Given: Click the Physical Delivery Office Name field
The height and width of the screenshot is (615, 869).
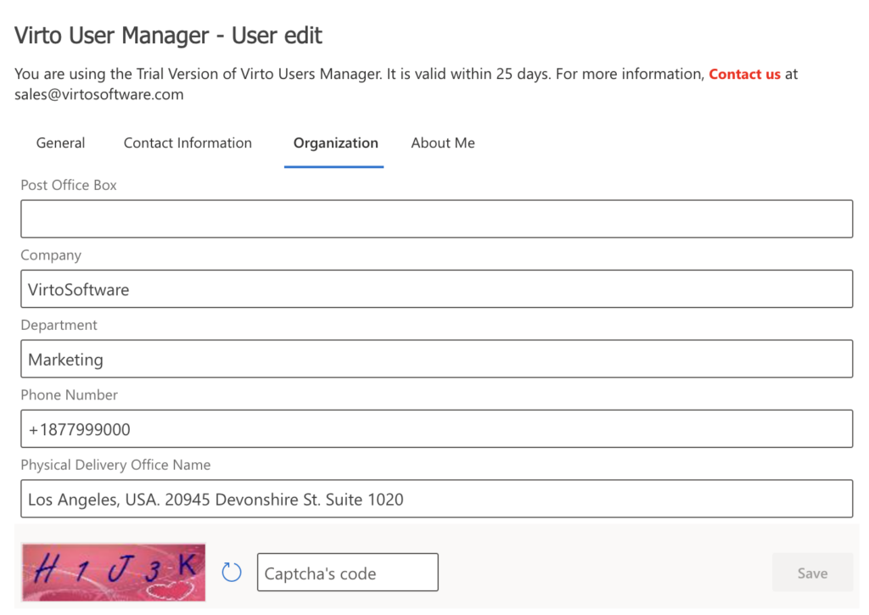Looking at the screenshot, I should [434, 499].
